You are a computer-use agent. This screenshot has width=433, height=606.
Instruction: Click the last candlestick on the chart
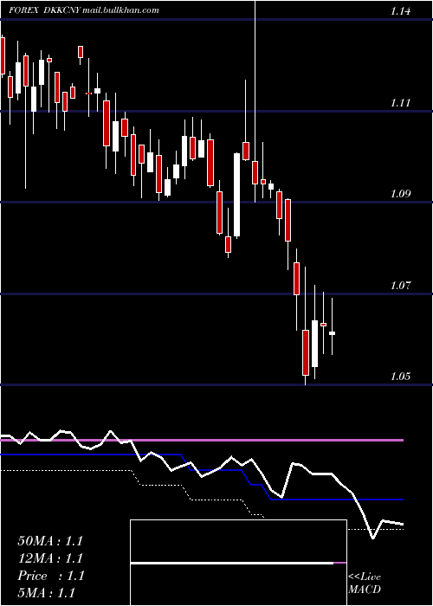[x=332, y=326]
